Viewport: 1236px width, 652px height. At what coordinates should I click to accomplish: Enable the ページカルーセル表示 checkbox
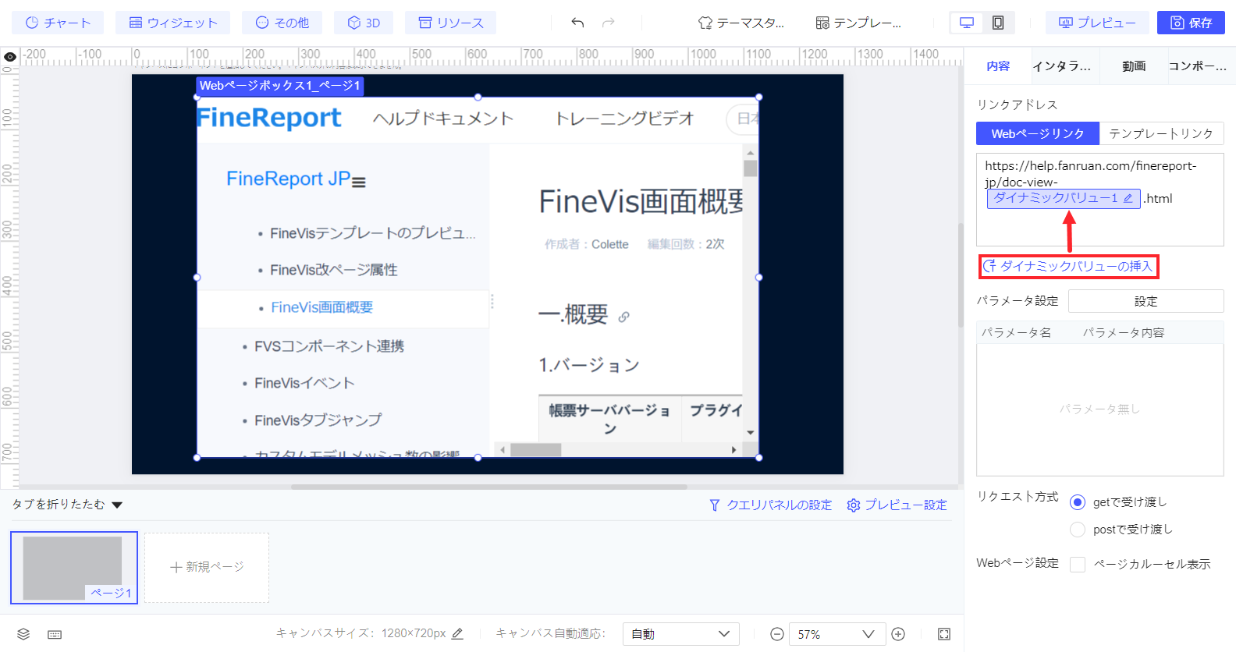point(1078,564)
